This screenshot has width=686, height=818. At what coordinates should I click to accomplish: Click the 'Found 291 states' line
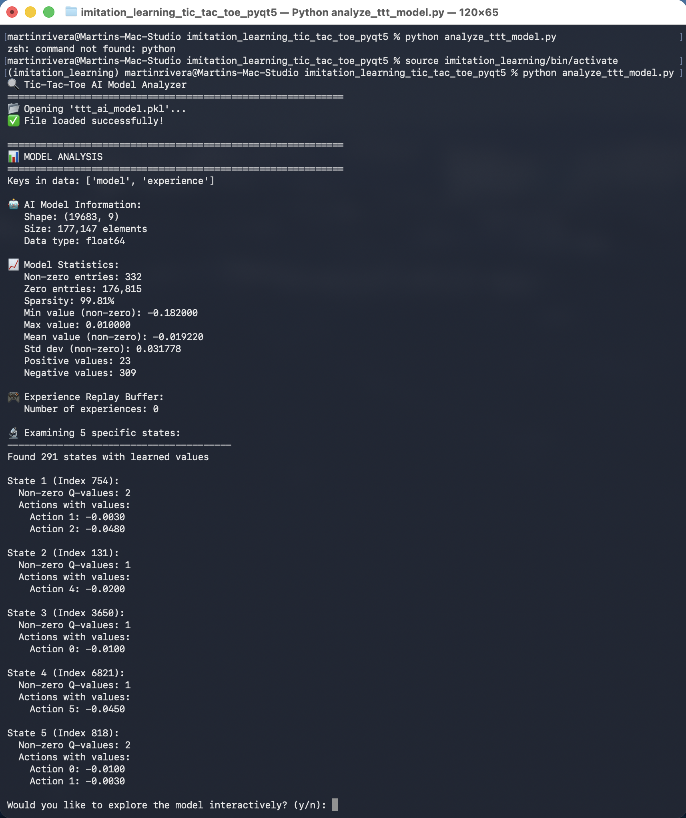click(108, 457)
